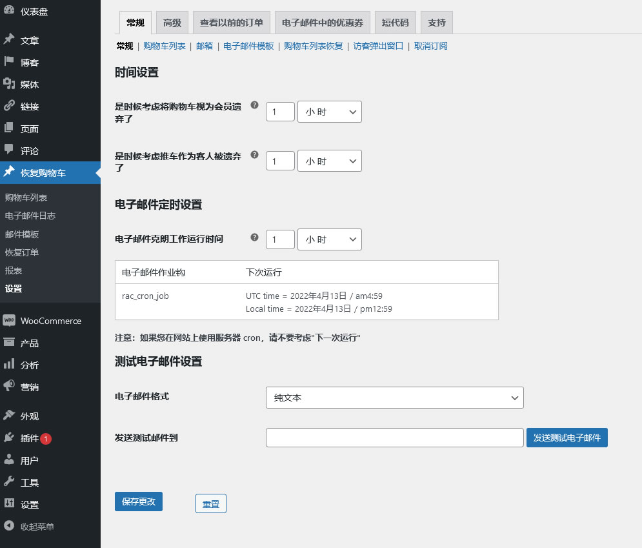Click the 产品 archive box icon
Screen dimensions: 642x548
9,342
